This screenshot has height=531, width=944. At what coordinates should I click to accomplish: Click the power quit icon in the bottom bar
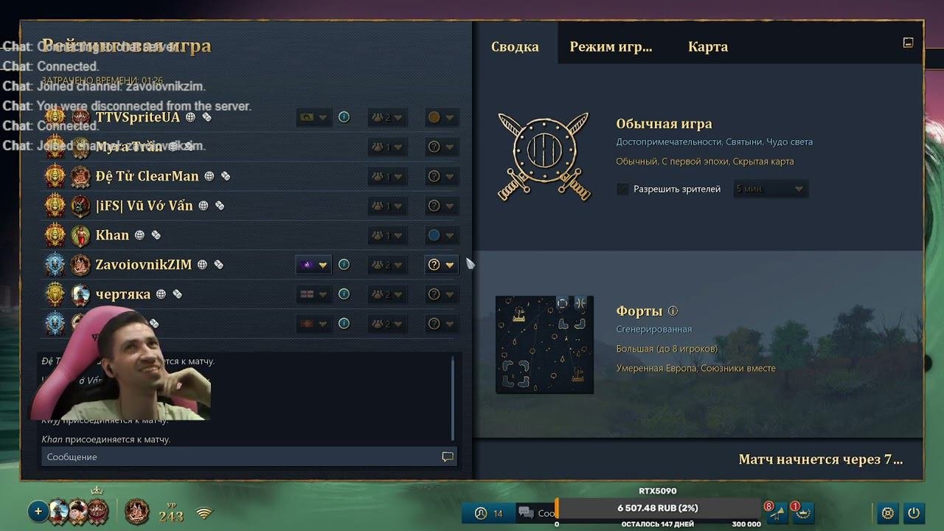pos(913,513)
